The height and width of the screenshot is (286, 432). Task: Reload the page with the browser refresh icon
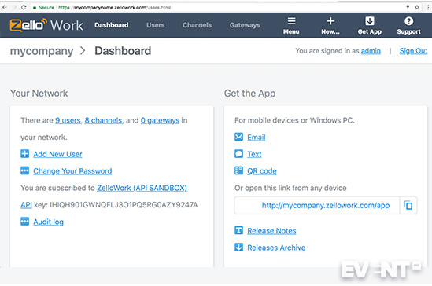(24, 7)
